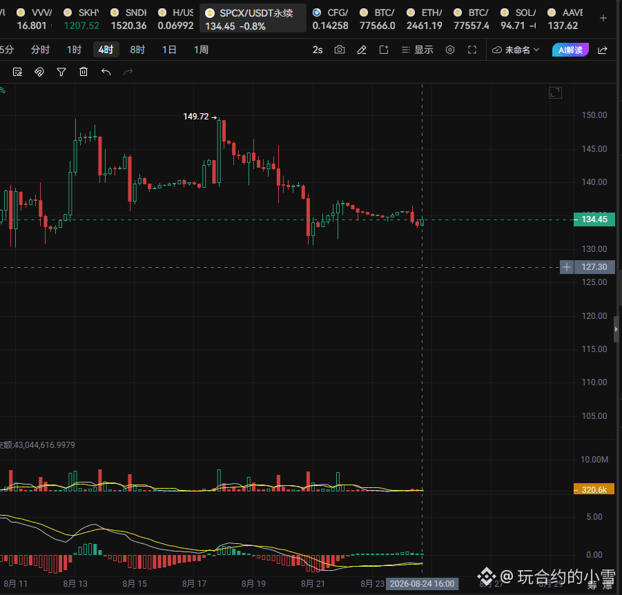
Task: Click the export/share chart square icon
Action: 384,50
